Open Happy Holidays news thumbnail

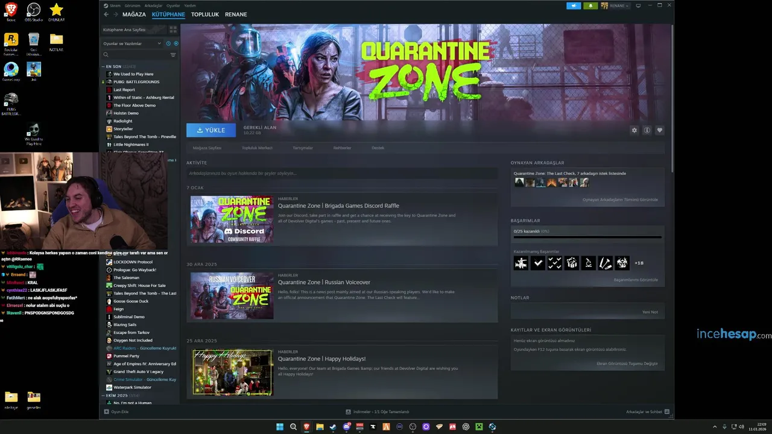click(x=232, y=372)
